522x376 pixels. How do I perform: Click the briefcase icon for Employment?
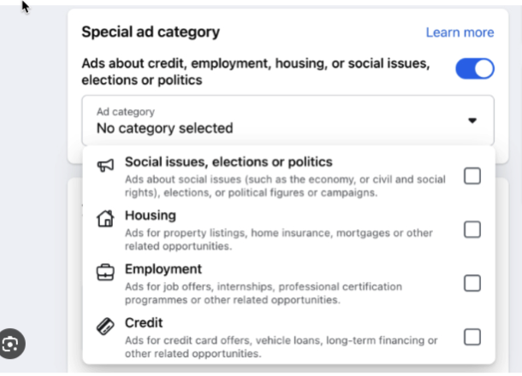pyautogui.click(x=105, y=273)
